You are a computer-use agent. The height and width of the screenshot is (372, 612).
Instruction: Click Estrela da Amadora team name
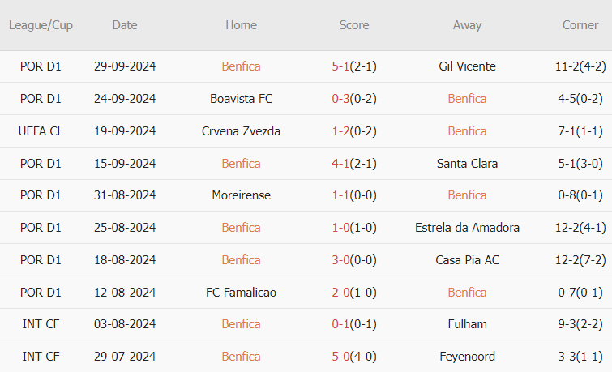467,228
